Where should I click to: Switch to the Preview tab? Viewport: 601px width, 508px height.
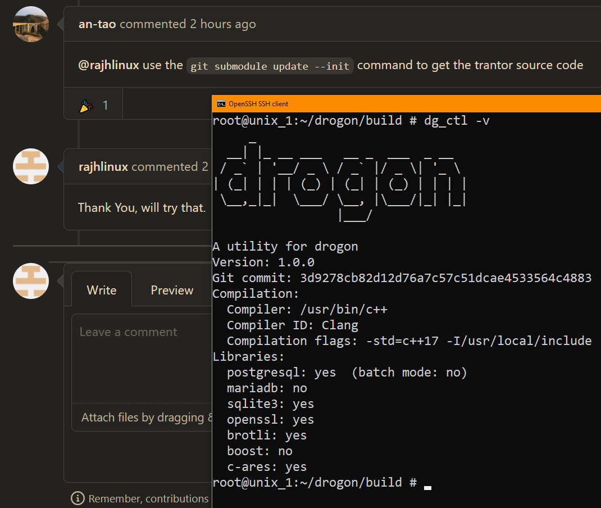click(171, 290)
